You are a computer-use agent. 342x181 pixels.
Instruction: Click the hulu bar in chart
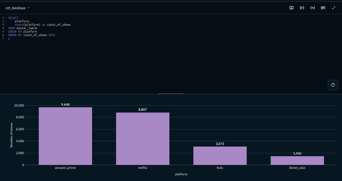pyautogui.click(x=220, y=156)
